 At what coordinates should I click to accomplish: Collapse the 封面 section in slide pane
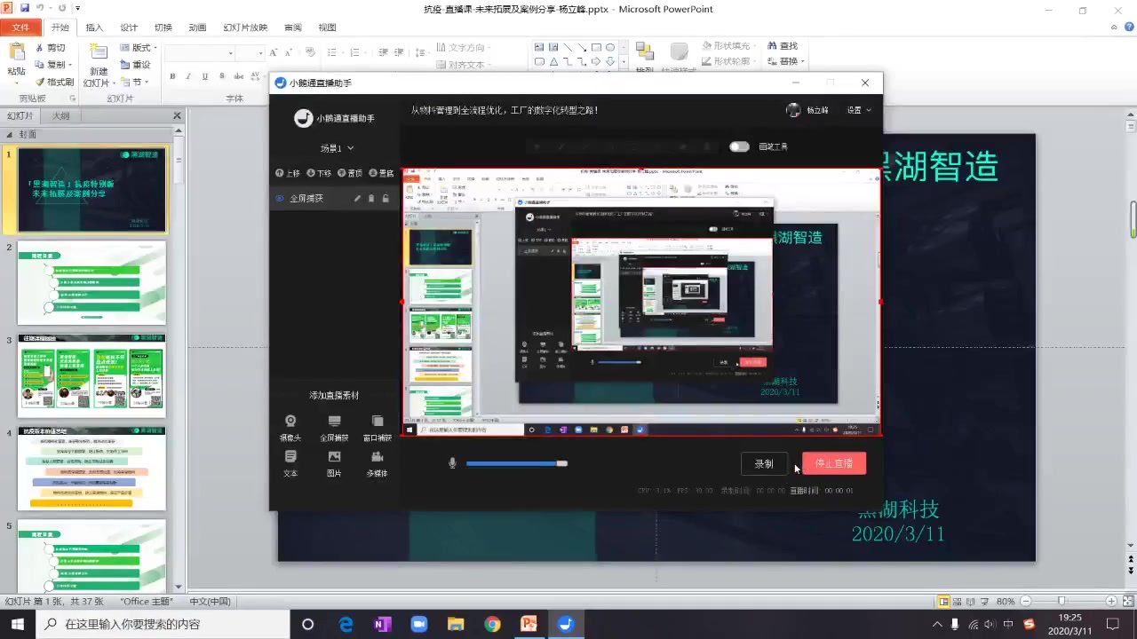10,134
